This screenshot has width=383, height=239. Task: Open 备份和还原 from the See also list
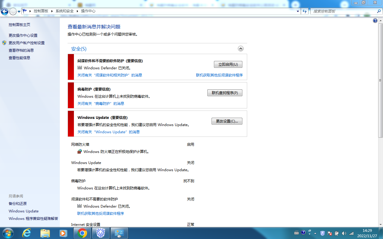click(x=18, y=204)
